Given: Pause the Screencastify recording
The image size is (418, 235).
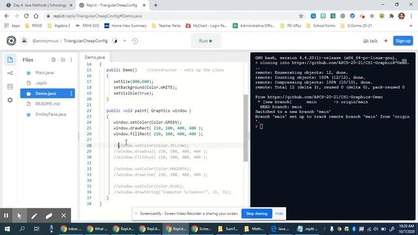Looking at the screenshot, I should 6,215.
